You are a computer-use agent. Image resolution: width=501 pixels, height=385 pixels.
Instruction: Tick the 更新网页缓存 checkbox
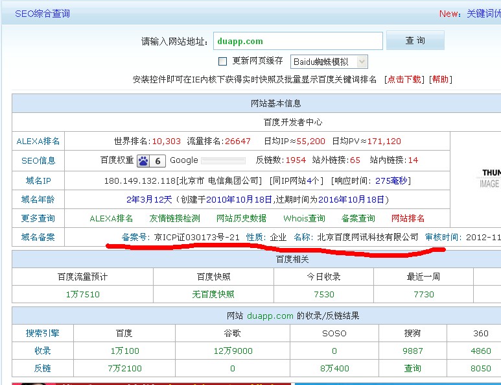click(222, 61)
